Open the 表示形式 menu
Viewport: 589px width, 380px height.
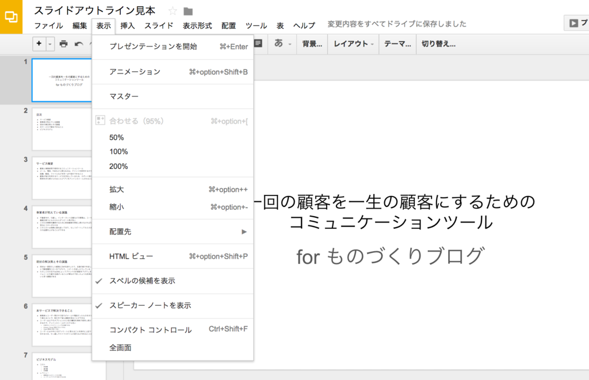click(197, 25)
